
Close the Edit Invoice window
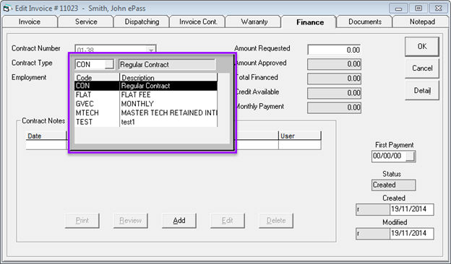(x=439, y=9)
